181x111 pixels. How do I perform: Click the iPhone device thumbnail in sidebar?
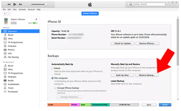(x=6, y=21)
